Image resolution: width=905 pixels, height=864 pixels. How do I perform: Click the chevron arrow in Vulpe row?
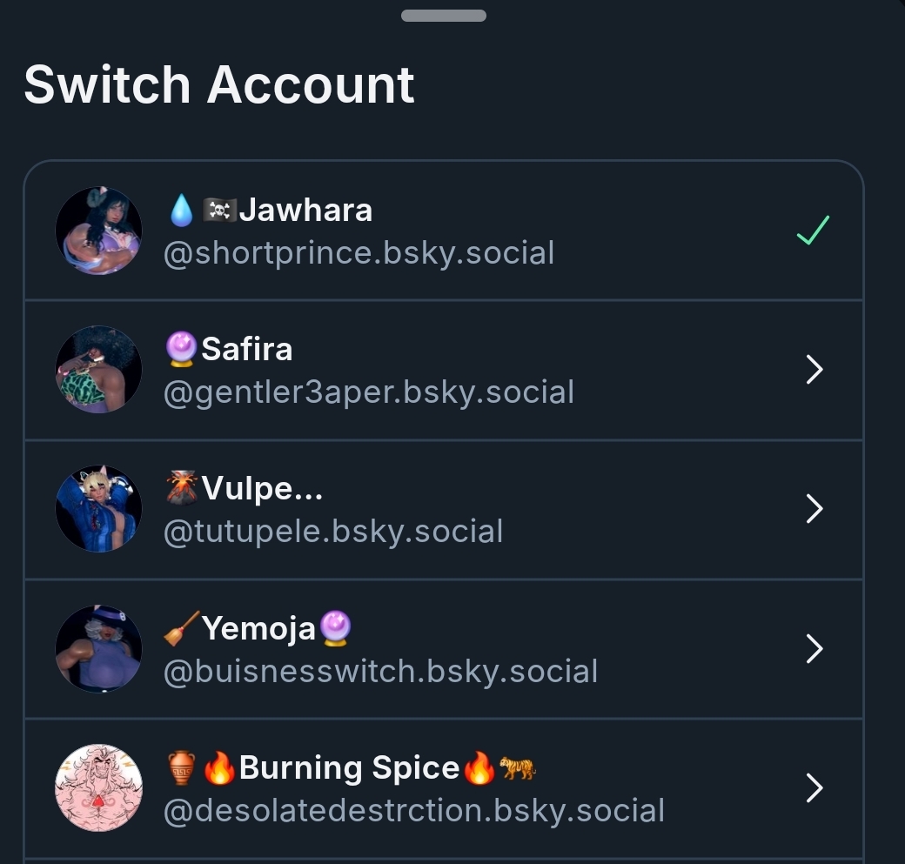pos(814,509)
